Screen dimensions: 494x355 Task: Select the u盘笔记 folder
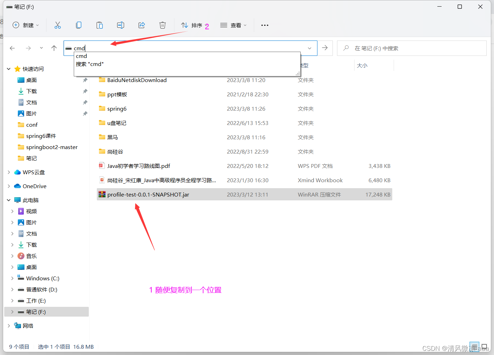pyautogui.click(x=117, y=123)
